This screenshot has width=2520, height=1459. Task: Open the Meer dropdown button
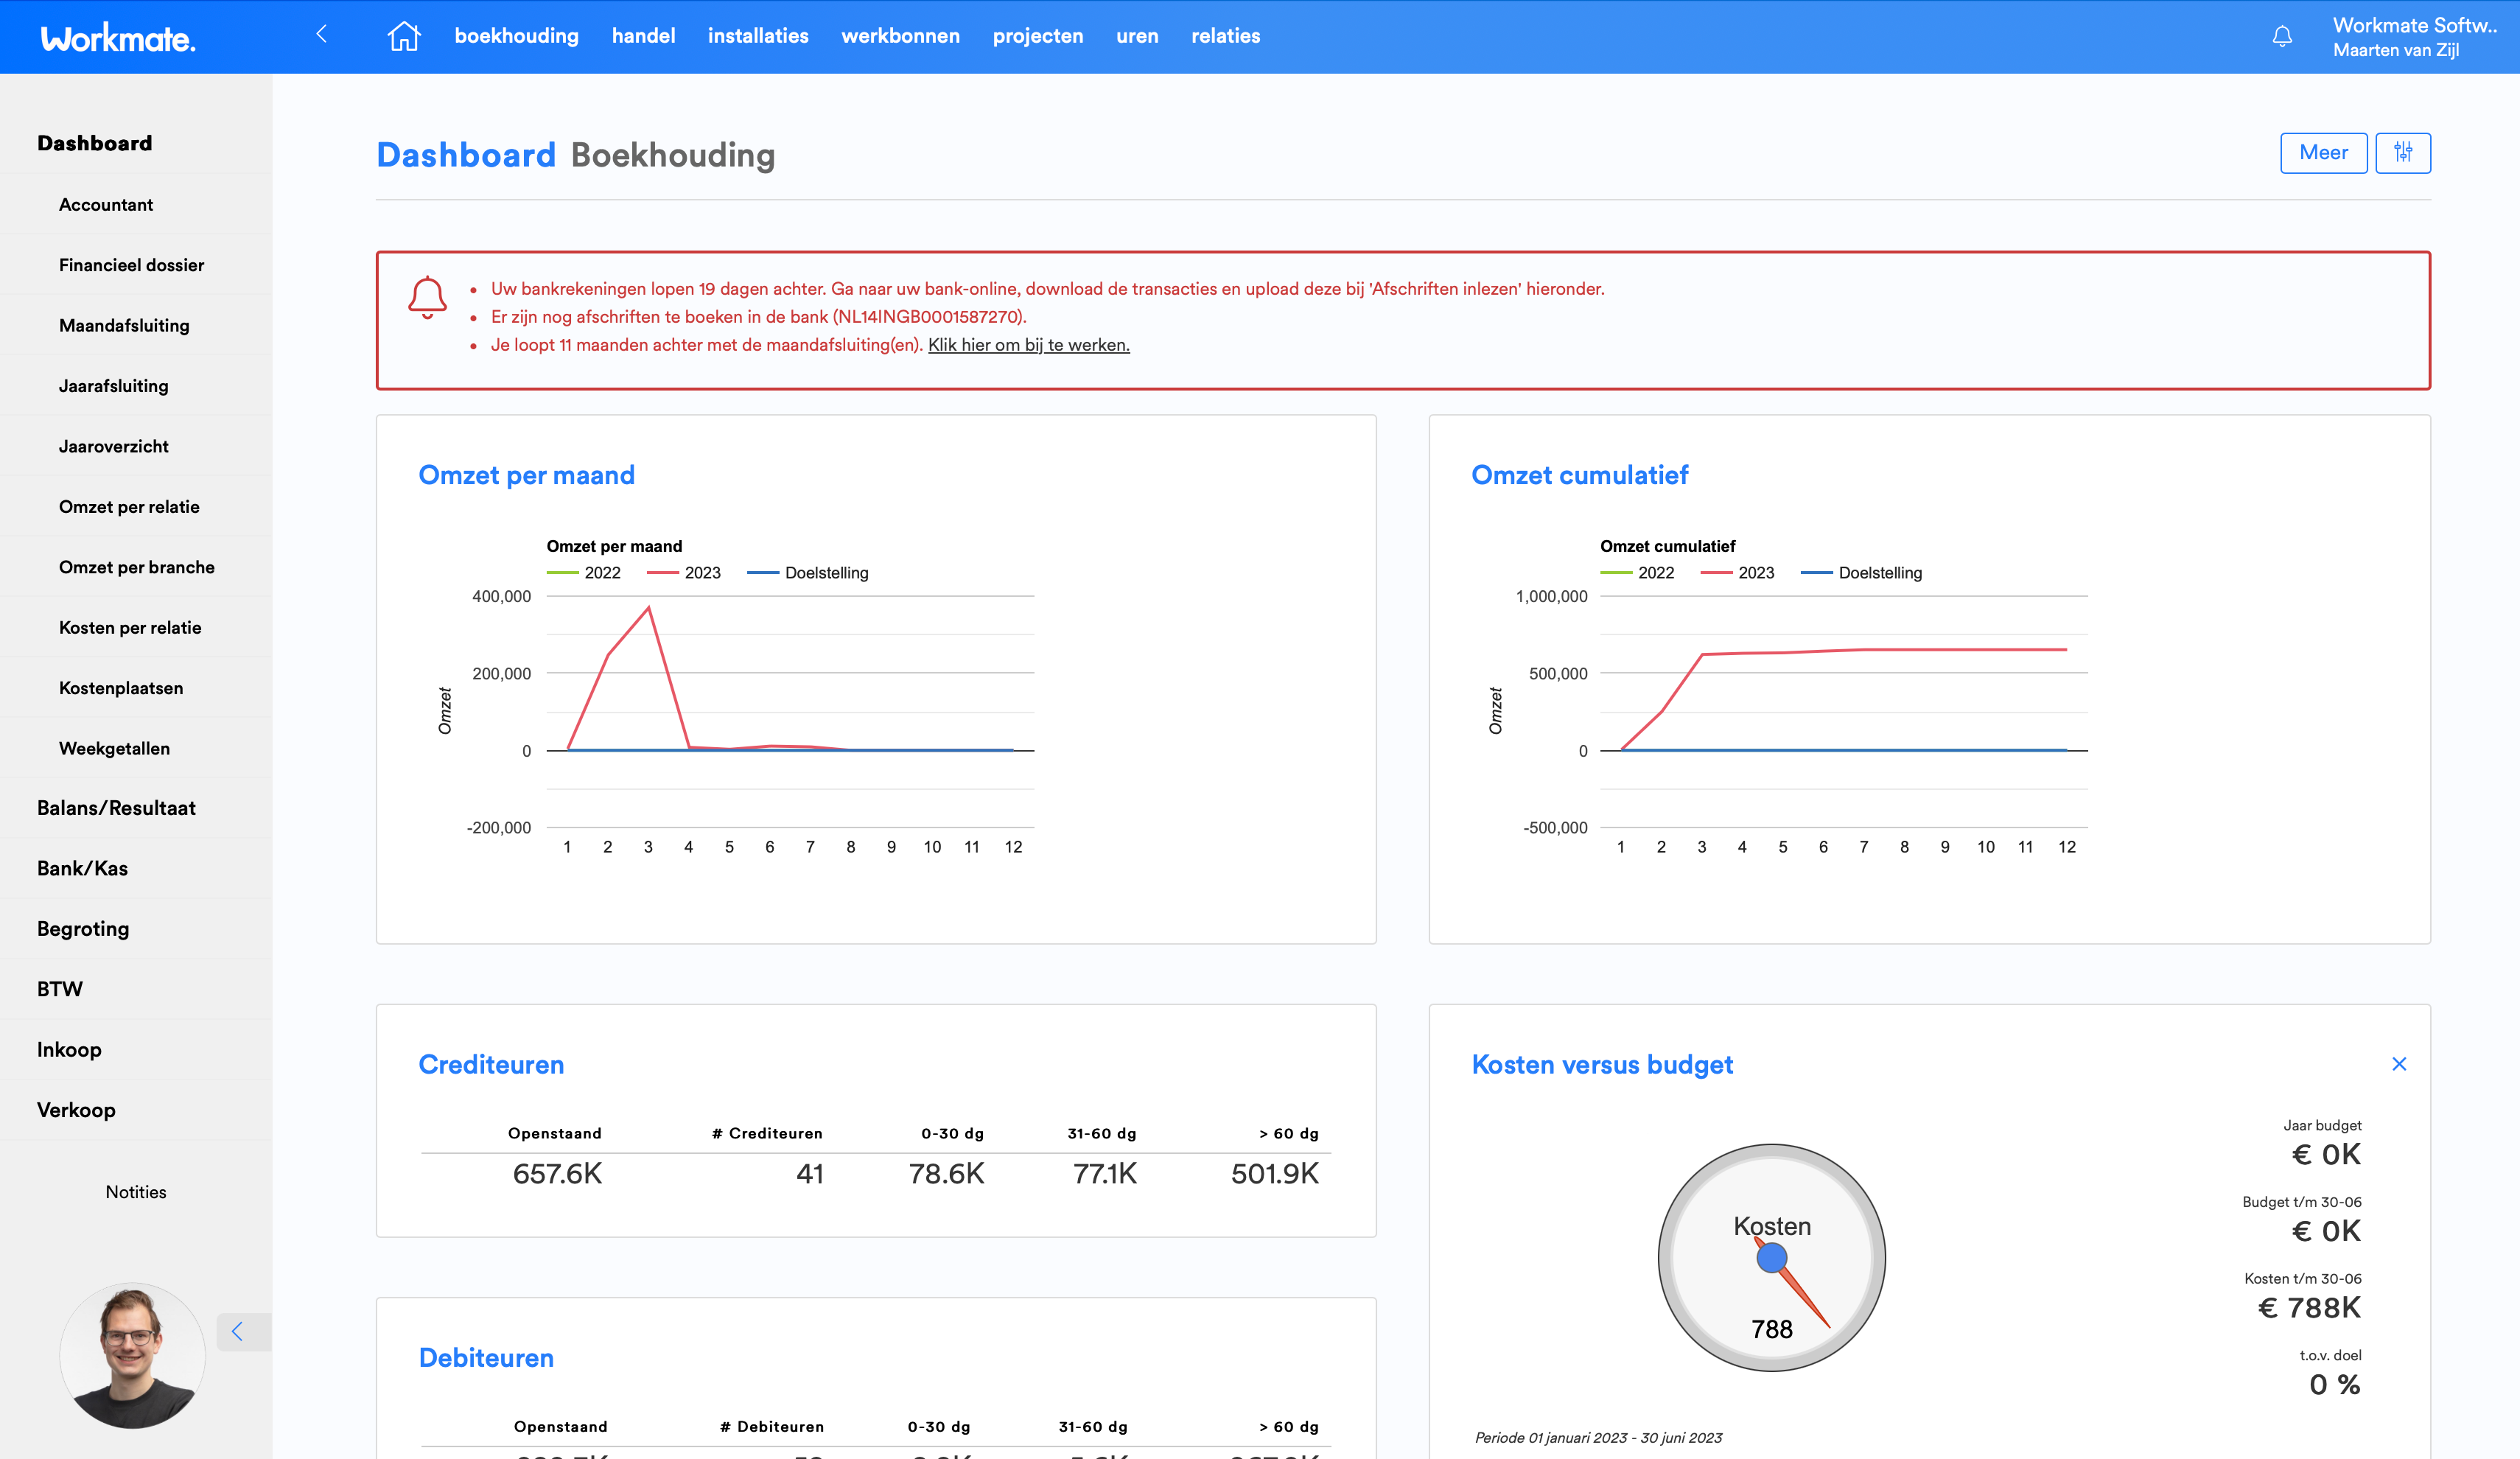(2322, 153)
